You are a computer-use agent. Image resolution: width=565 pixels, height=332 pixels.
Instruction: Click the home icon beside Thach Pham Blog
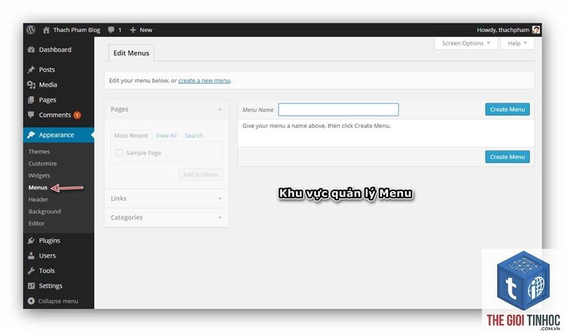pos(46,30)
